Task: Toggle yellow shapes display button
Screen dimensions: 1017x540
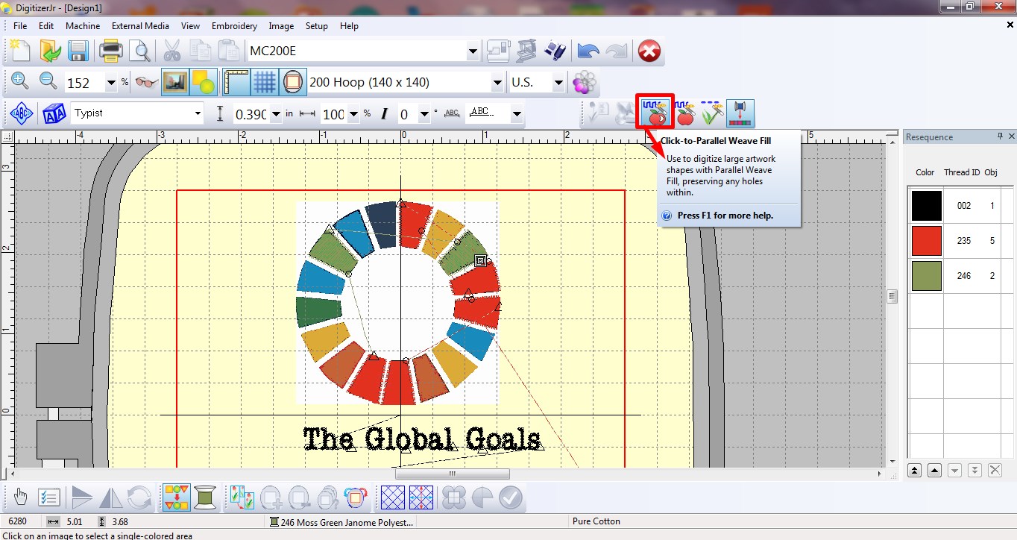Action: coord(204,82)
